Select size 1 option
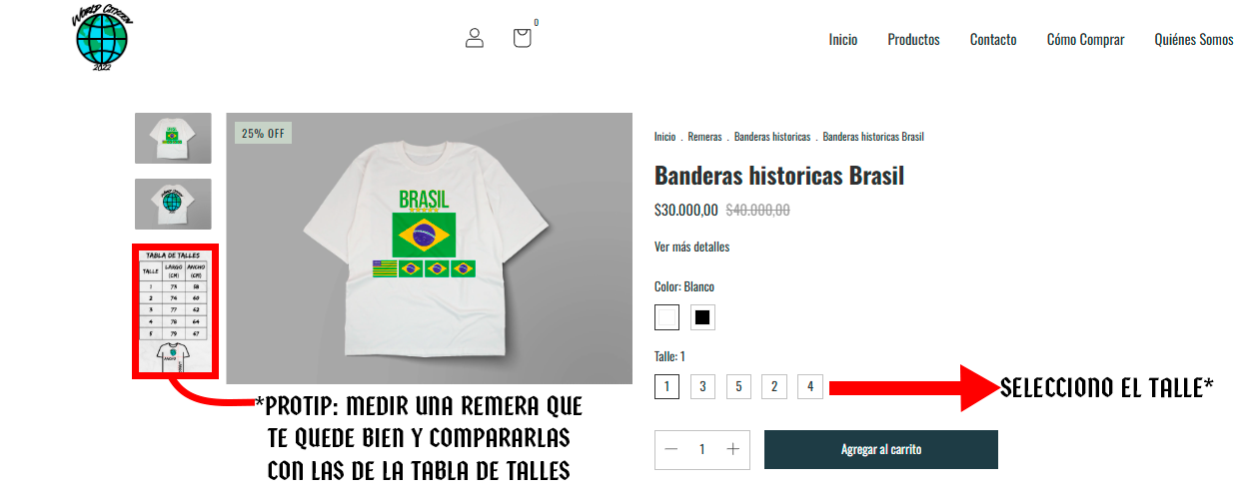Viewport: 1244px width, 503px height. click(x=667, y=386)
